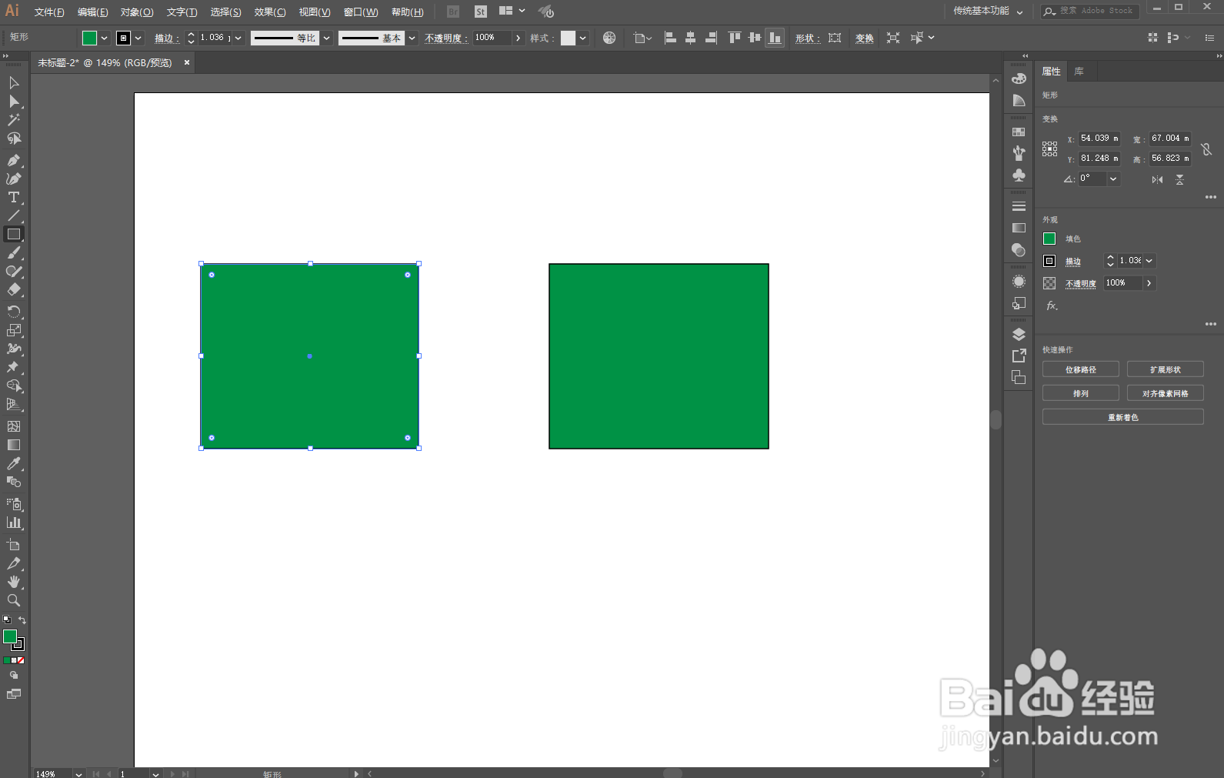Click the Expand Shape button
Screen dimensions: 1224x778
pos(1166,369)
